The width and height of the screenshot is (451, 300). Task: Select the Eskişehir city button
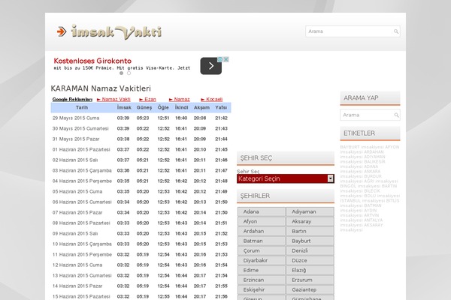[x=262, y=290]
